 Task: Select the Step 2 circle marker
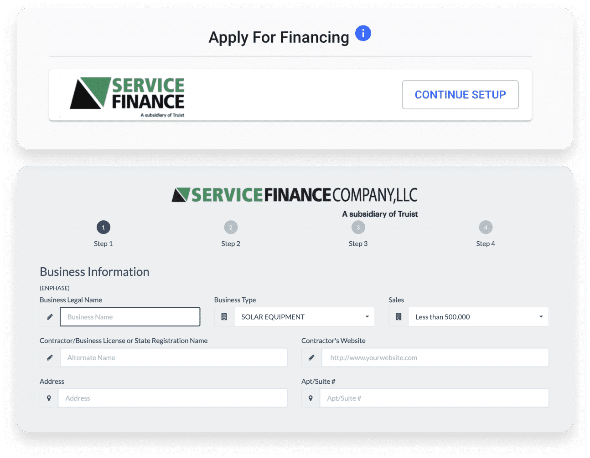[x=231, y=227]
